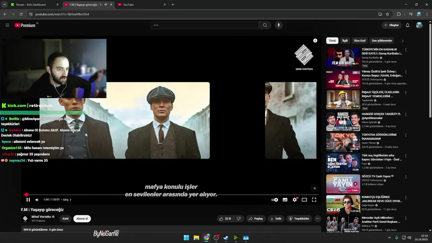Open Mind Vorteks channel avatar
432x243 pixels.
pos(25,219)
